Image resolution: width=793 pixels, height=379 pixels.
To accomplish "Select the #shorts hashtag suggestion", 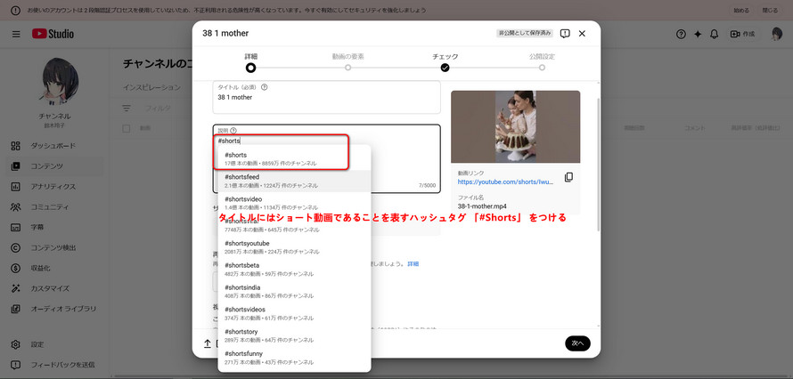I will coord(294,159).
